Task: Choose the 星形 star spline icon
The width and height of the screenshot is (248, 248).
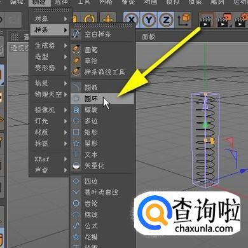Action: [76, 144]
